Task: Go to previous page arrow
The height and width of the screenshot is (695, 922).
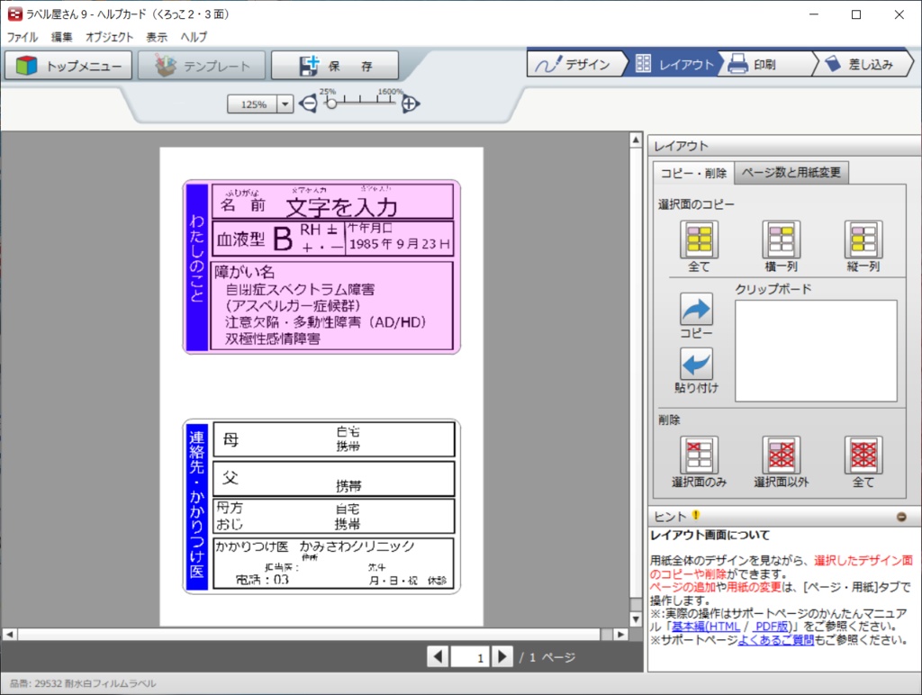Action: coord(438,657)
